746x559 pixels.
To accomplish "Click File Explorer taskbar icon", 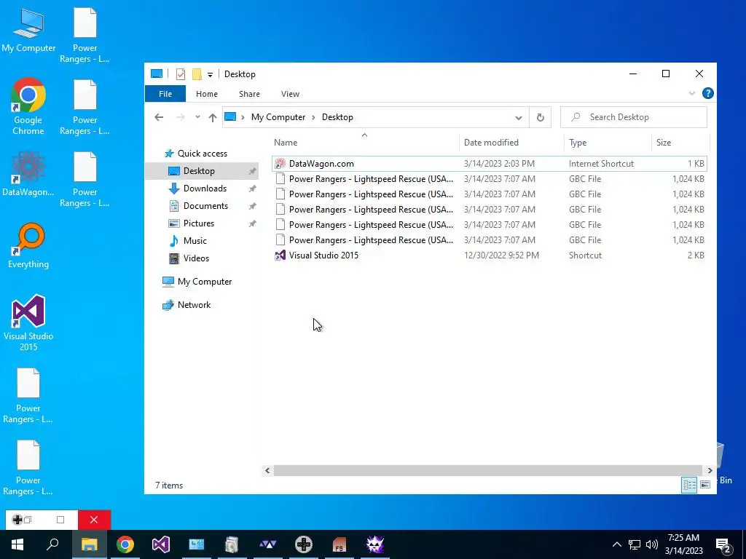I will click(x=90, y=544).
